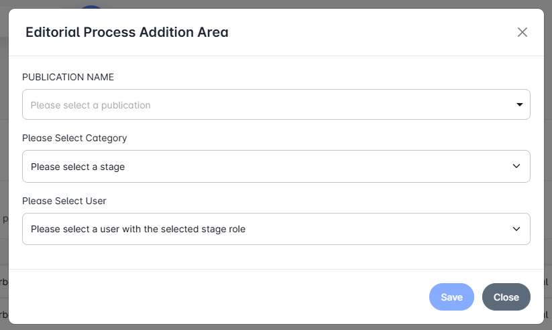Click the chevron in the user selector
The height and width of the screenshot is (330, 552).
(x=516, y=229)
